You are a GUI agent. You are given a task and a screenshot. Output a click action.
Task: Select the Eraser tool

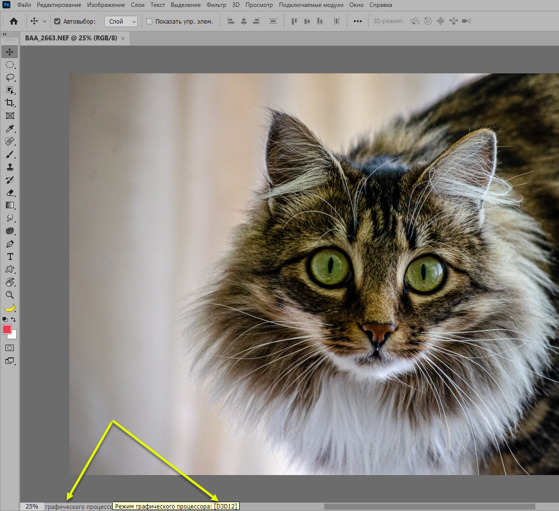pos(10,192)
